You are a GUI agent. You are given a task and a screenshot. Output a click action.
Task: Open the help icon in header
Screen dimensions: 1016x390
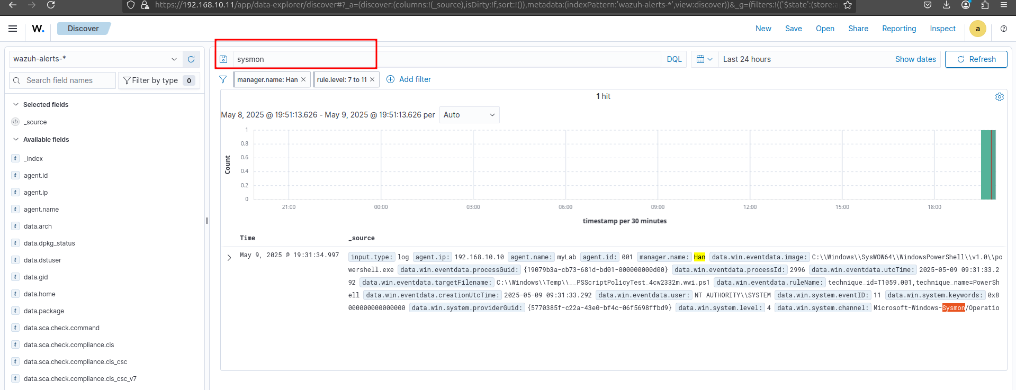1003,29
